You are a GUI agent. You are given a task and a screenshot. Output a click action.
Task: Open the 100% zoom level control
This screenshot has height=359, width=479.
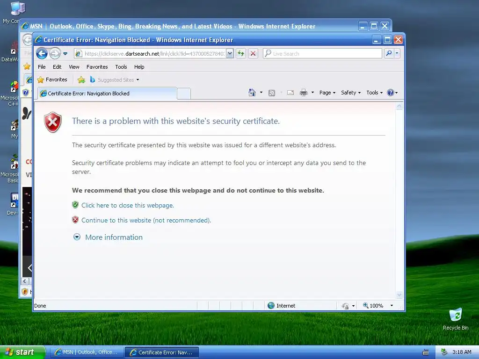point(373,306)
